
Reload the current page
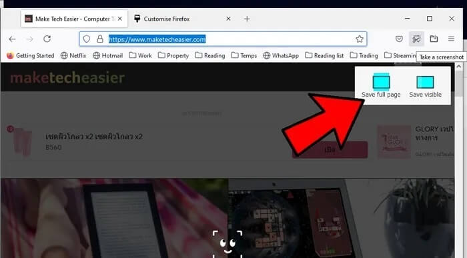pos(47,39)
